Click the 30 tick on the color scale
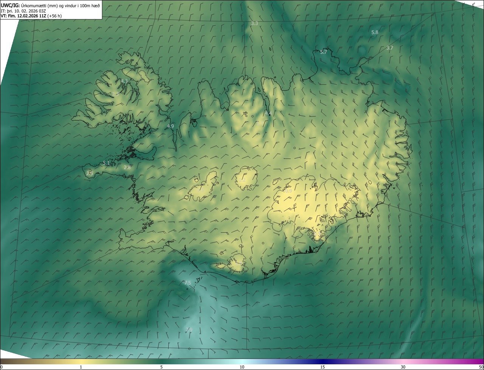484x370 pixels. point(403,367)
